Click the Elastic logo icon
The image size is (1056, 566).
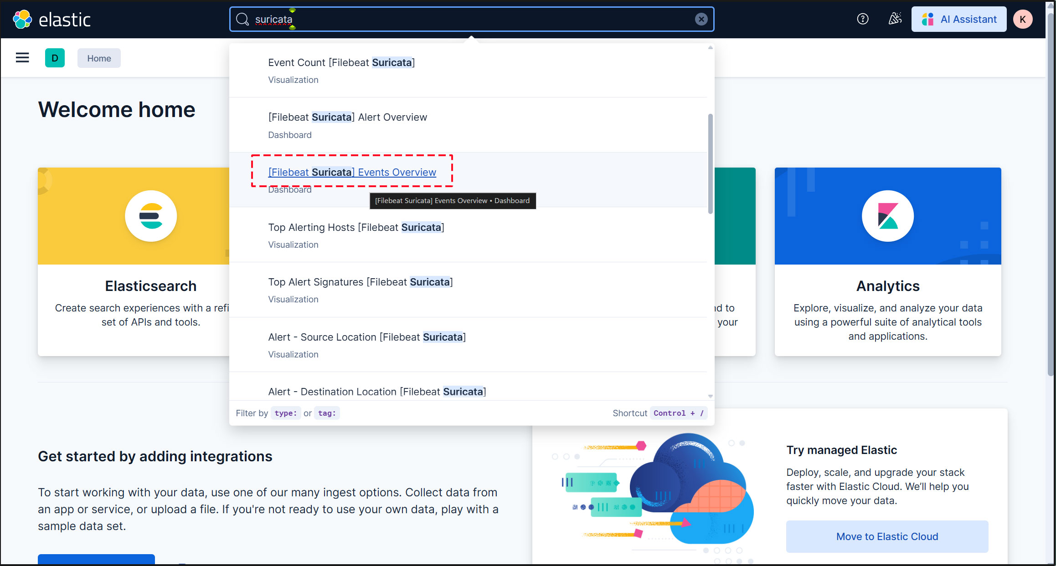(x=22, y=19)
